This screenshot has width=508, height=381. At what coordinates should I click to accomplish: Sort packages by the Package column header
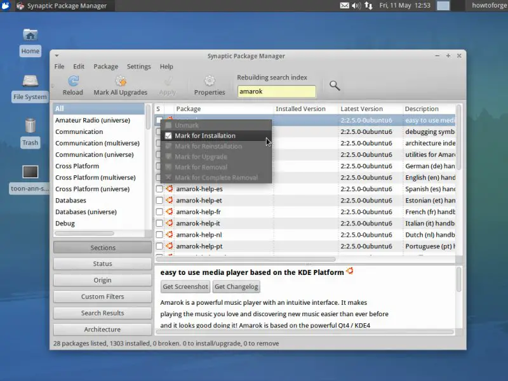point(224,109)
